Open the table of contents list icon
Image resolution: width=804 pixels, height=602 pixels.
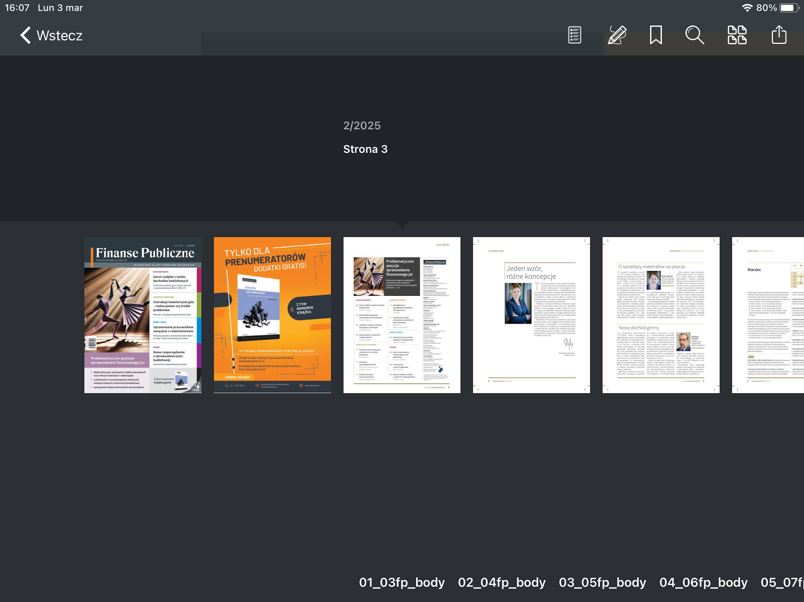click(575, 35)
